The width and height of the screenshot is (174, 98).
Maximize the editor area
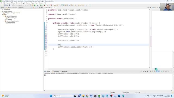150,8
